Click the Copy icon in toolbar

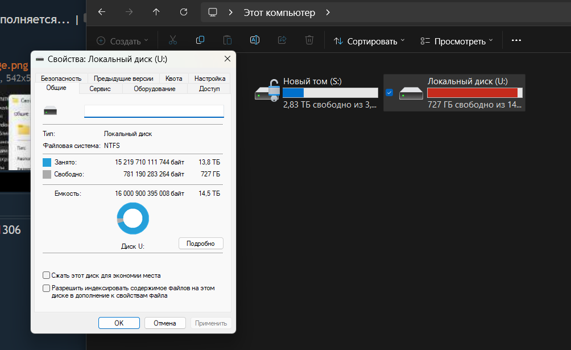click(200, 40)
